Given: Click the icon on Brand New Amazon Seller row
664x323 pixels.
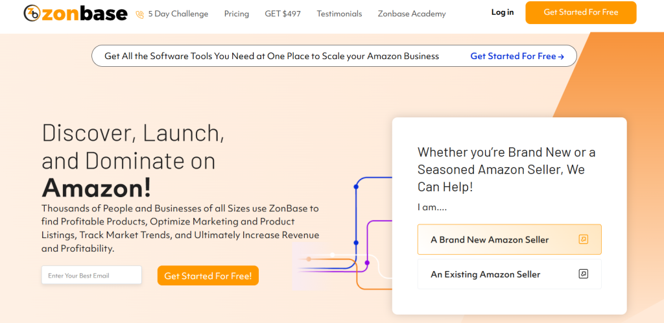Looking at the screenshot, I should 583,239.
